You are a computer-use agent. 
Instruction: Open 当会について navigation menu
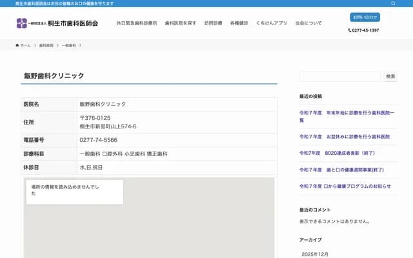pos(308,23)
